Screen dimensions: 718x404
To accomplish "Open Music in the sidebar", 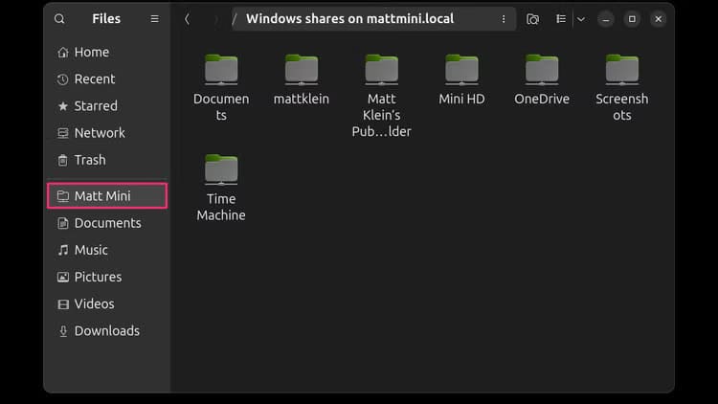I will pos(107,250).
